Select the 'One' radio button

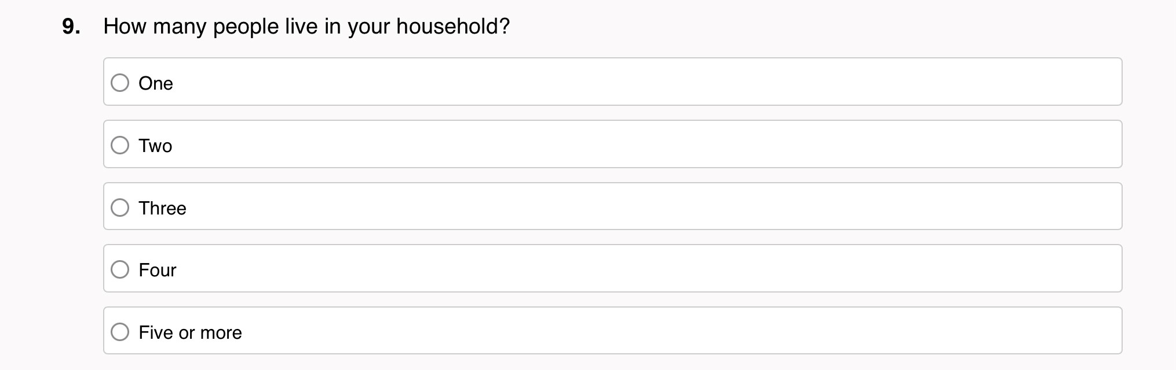[x=120, y=83]
